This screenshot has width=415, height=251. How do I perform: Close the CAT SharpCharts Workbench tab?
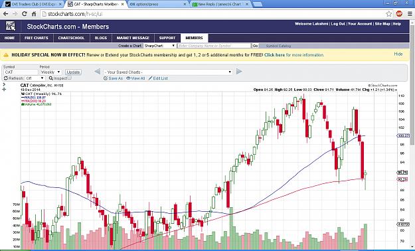coord(122,4)
